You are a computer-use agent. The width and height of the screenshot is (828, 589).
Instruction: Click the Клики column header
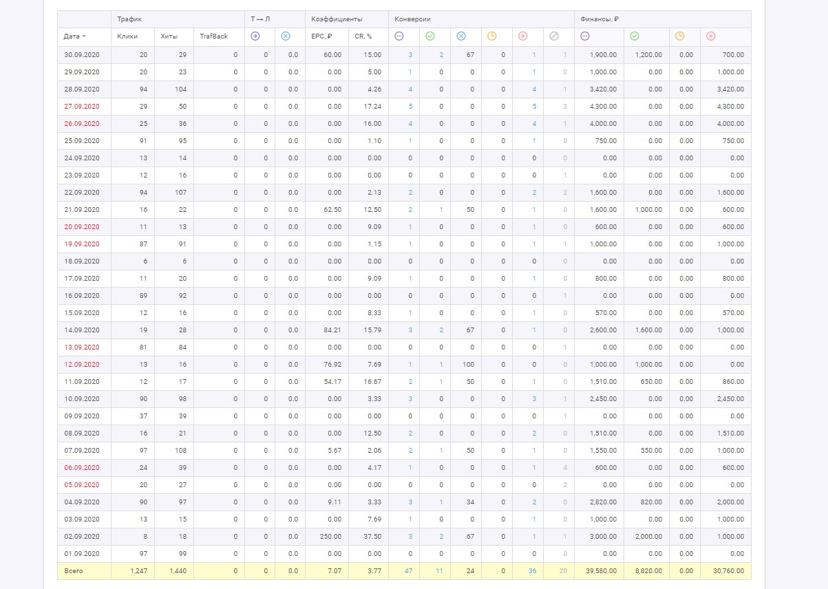pyautogui.click(x=127, y=36)
